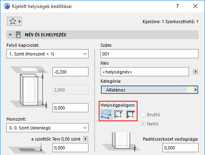Select the reference line room polygon icon
The width and height of the screenshot is (205, 155).
coord(131,114)
